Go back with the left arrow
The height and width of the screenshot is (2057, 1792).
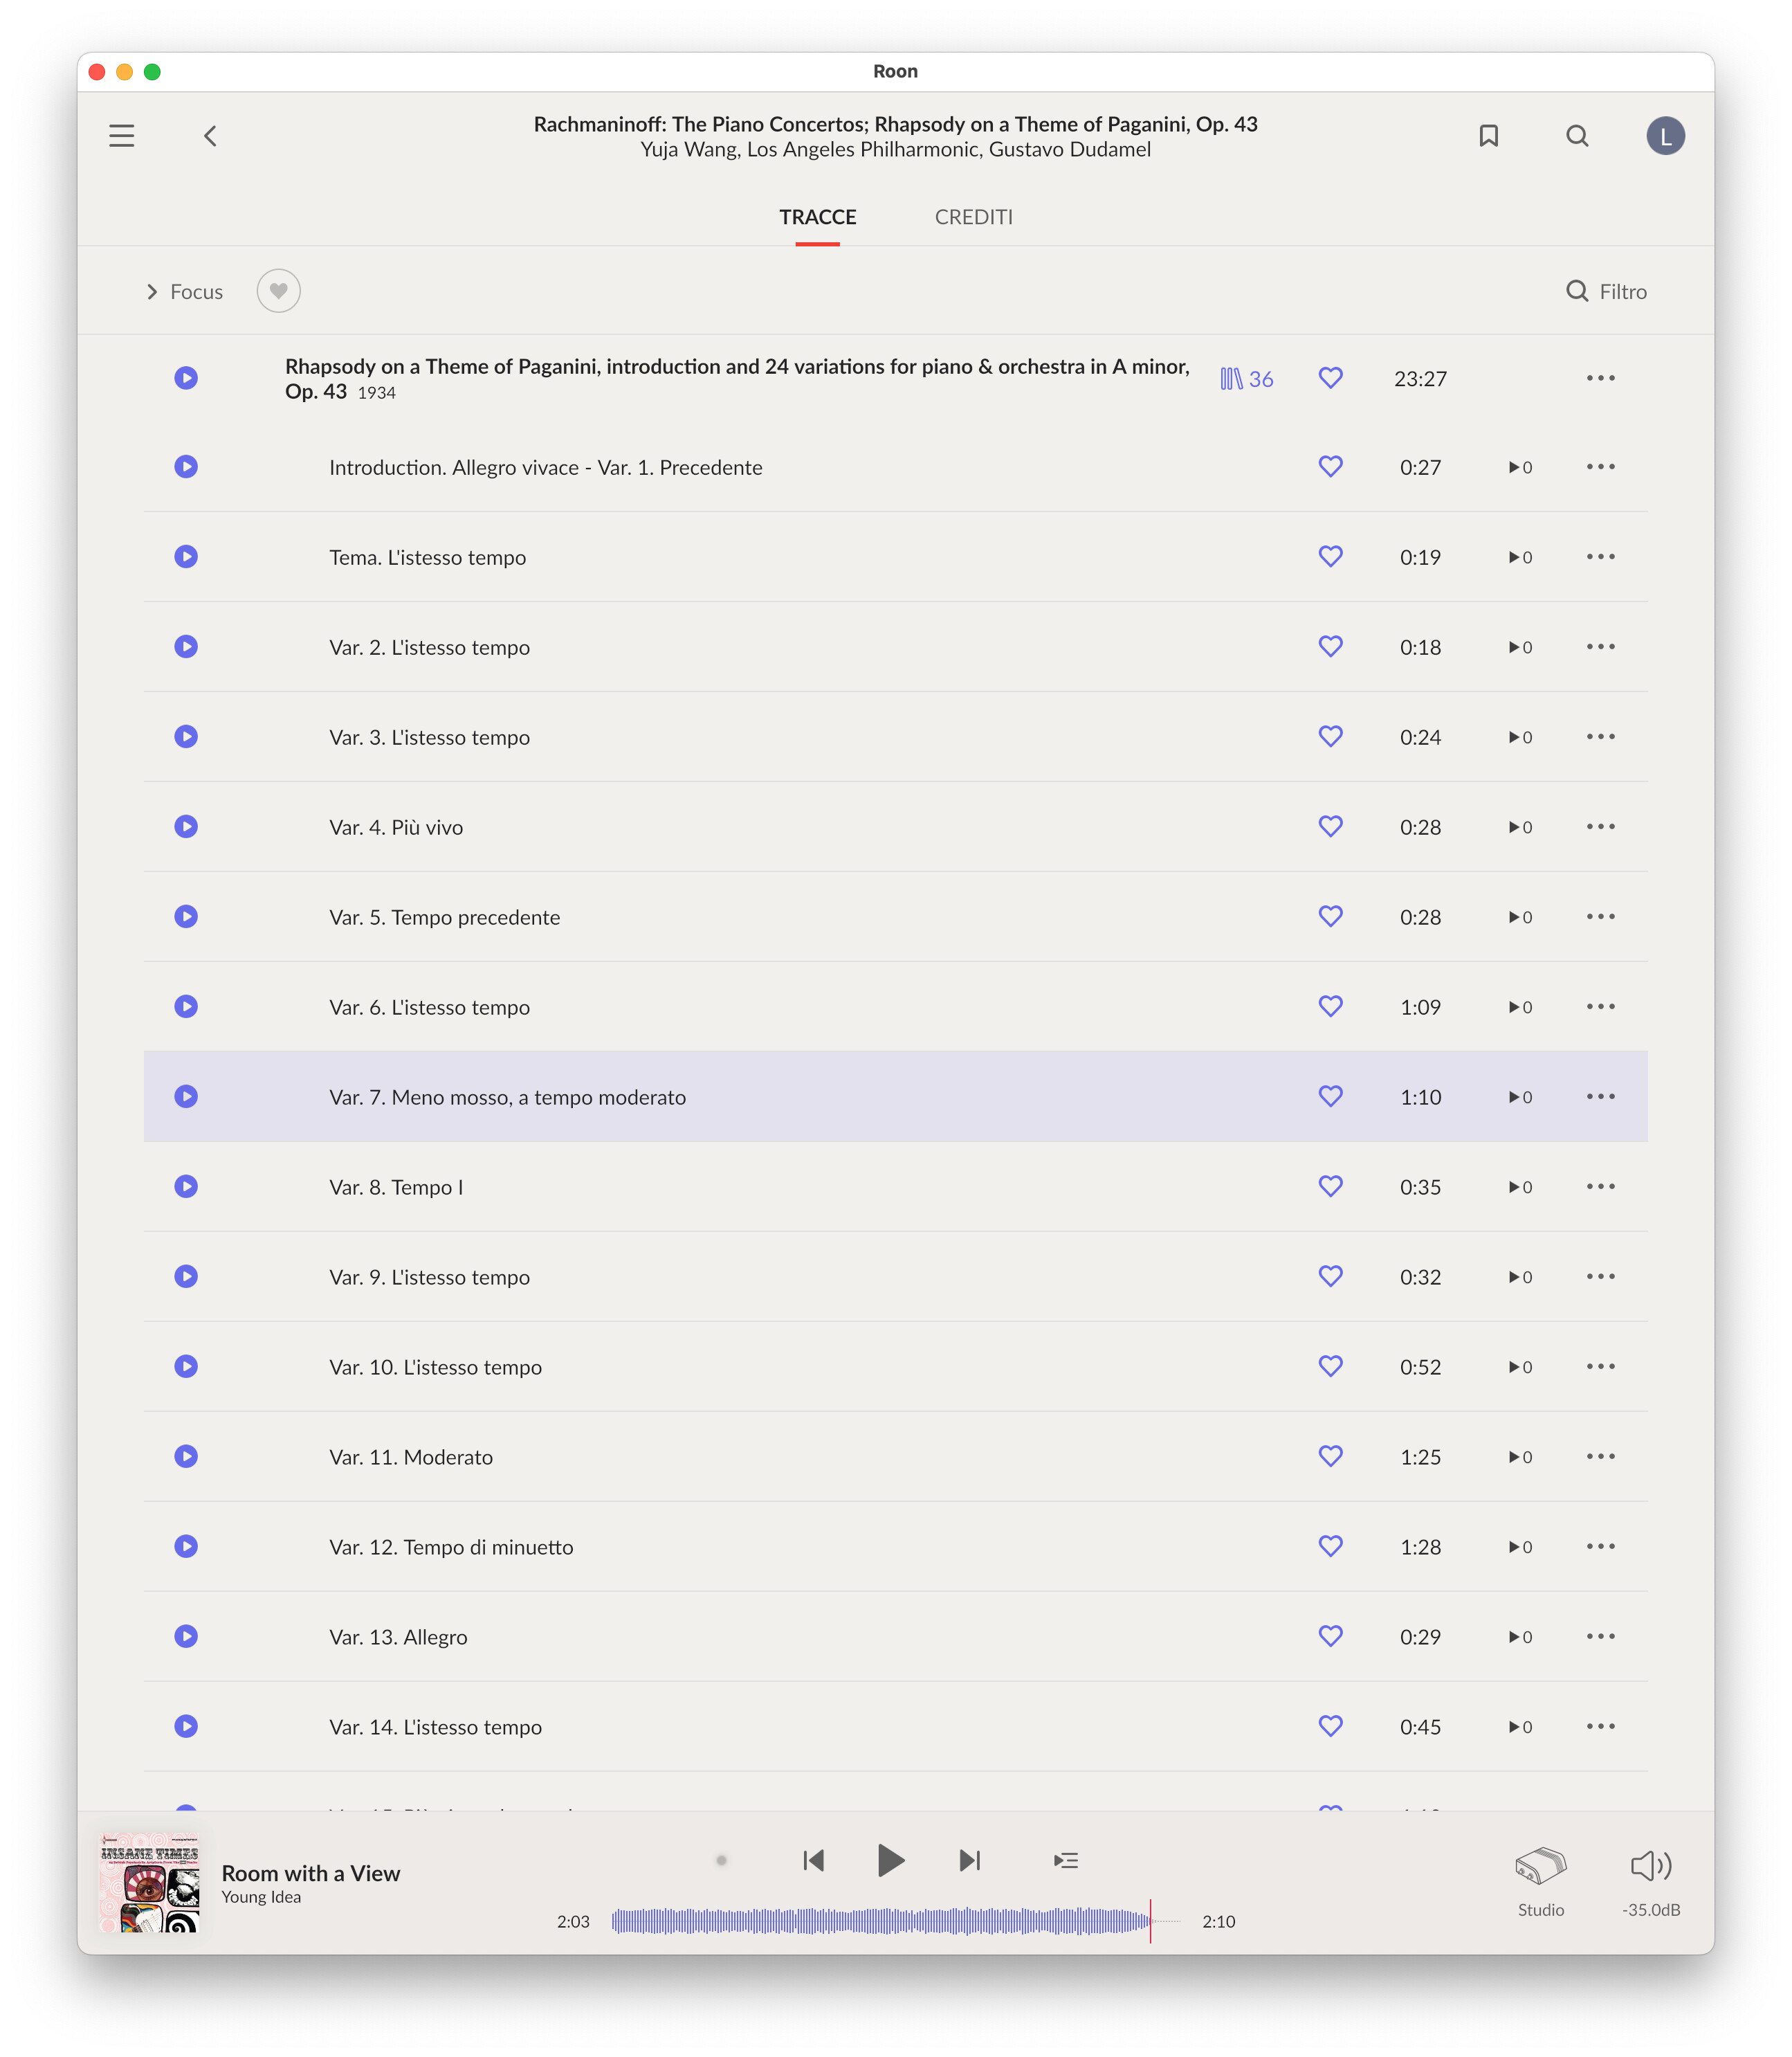click(x=210, y=136)
